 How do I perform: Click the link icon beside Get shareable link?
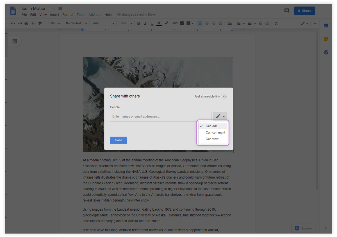click(x=224, y=96)
